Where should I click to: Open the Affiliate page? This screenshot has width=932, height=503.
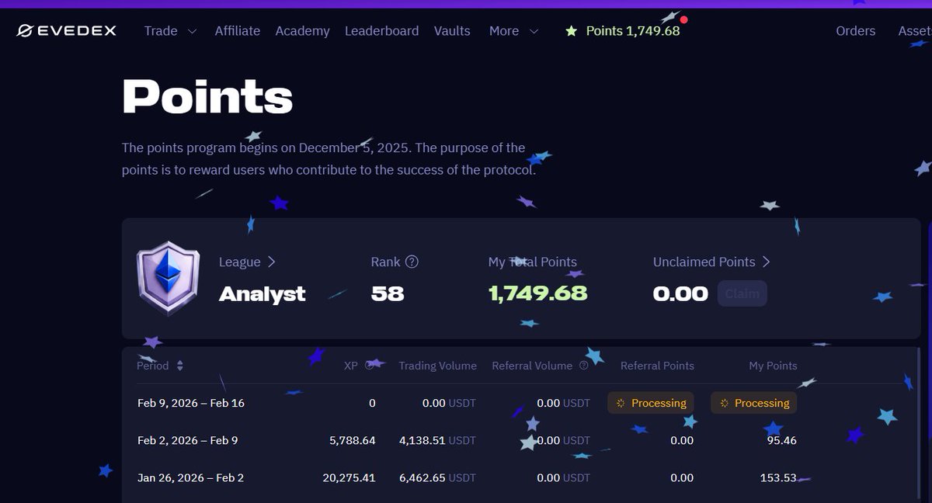tap(238, 31)
